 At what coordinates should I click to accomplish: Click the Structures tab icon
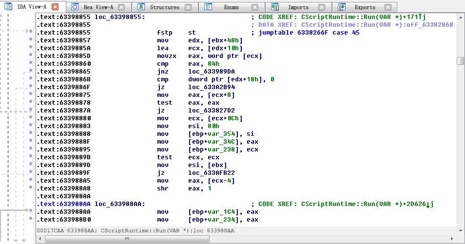click(141, 7)
